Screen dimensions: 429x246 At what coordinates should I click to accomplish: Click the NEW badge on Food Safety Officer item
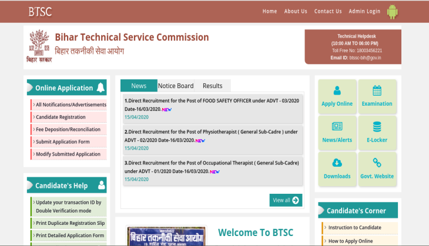167,109
